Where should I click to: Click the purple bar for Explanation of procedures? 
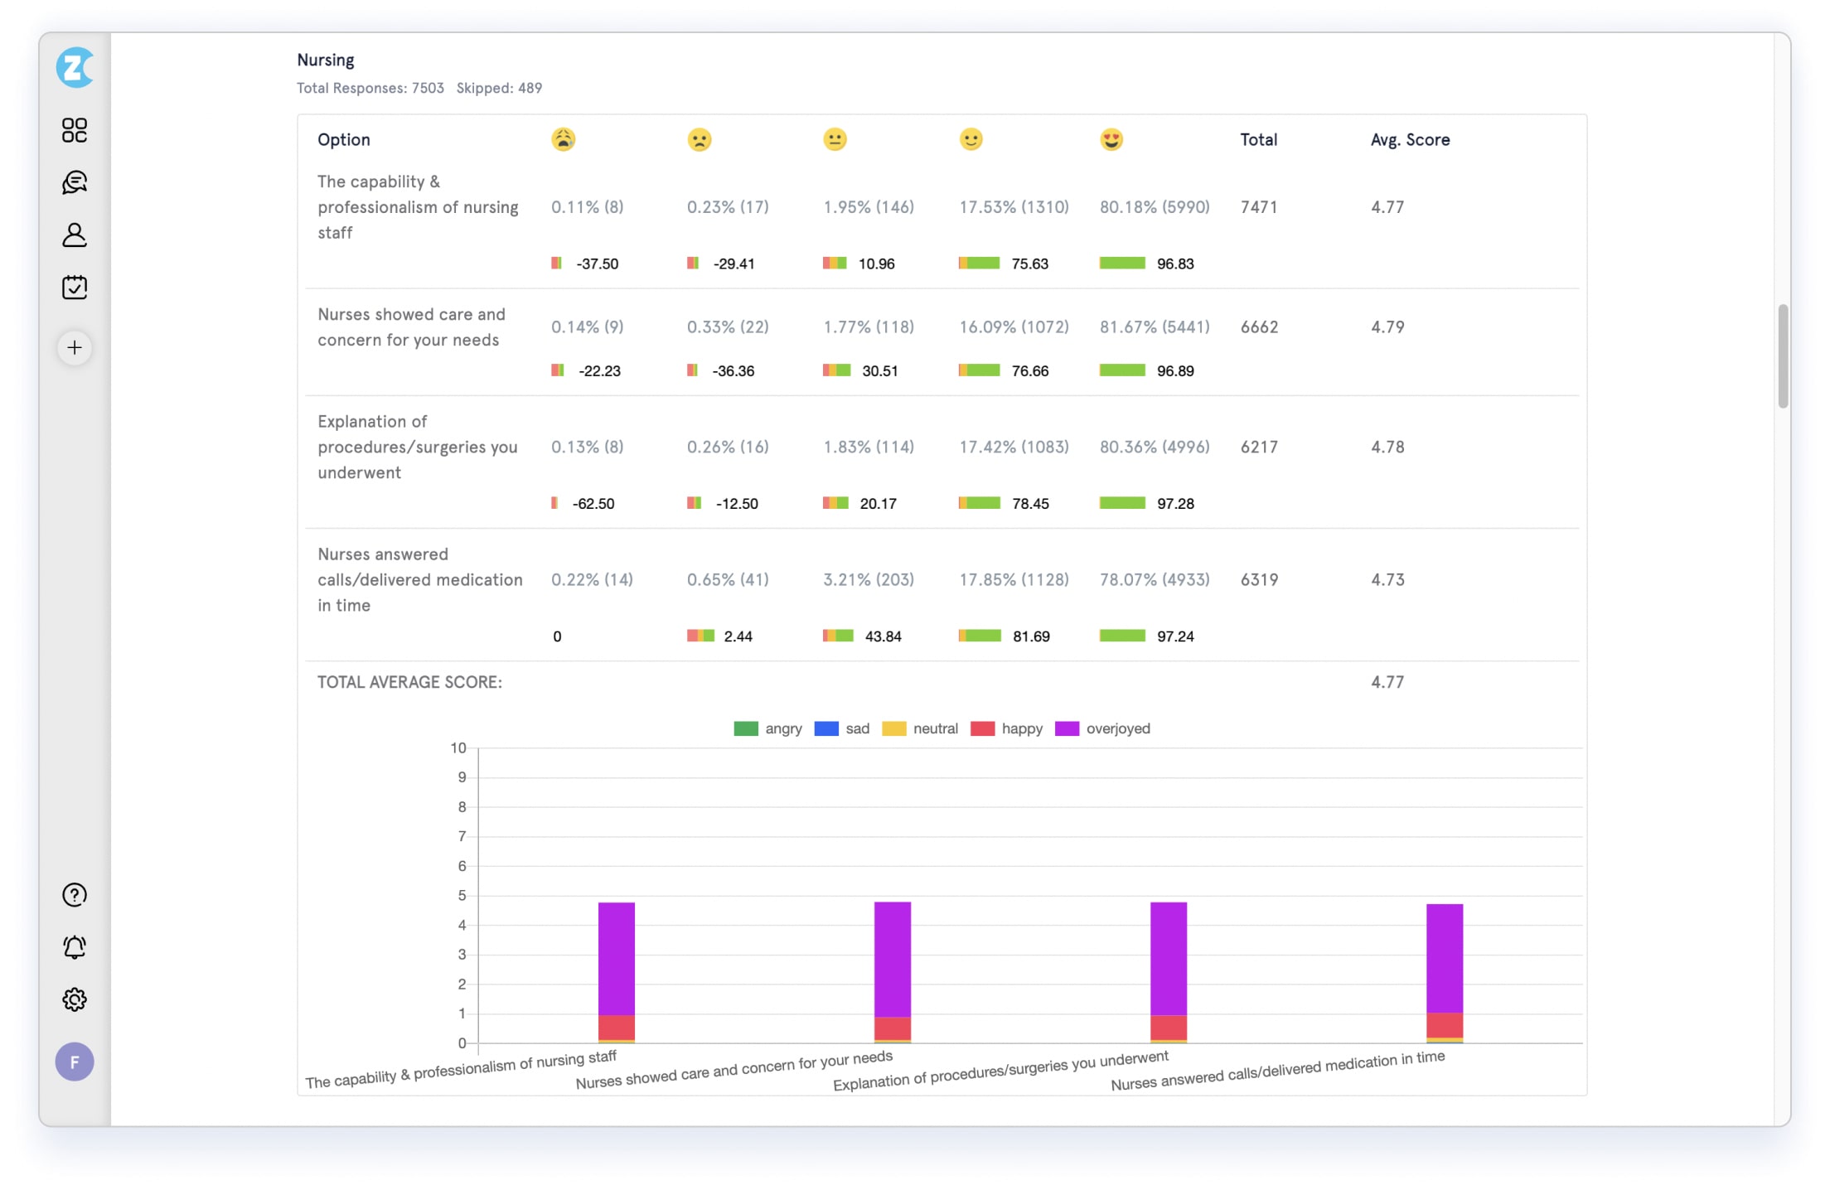click(1169, 959)
